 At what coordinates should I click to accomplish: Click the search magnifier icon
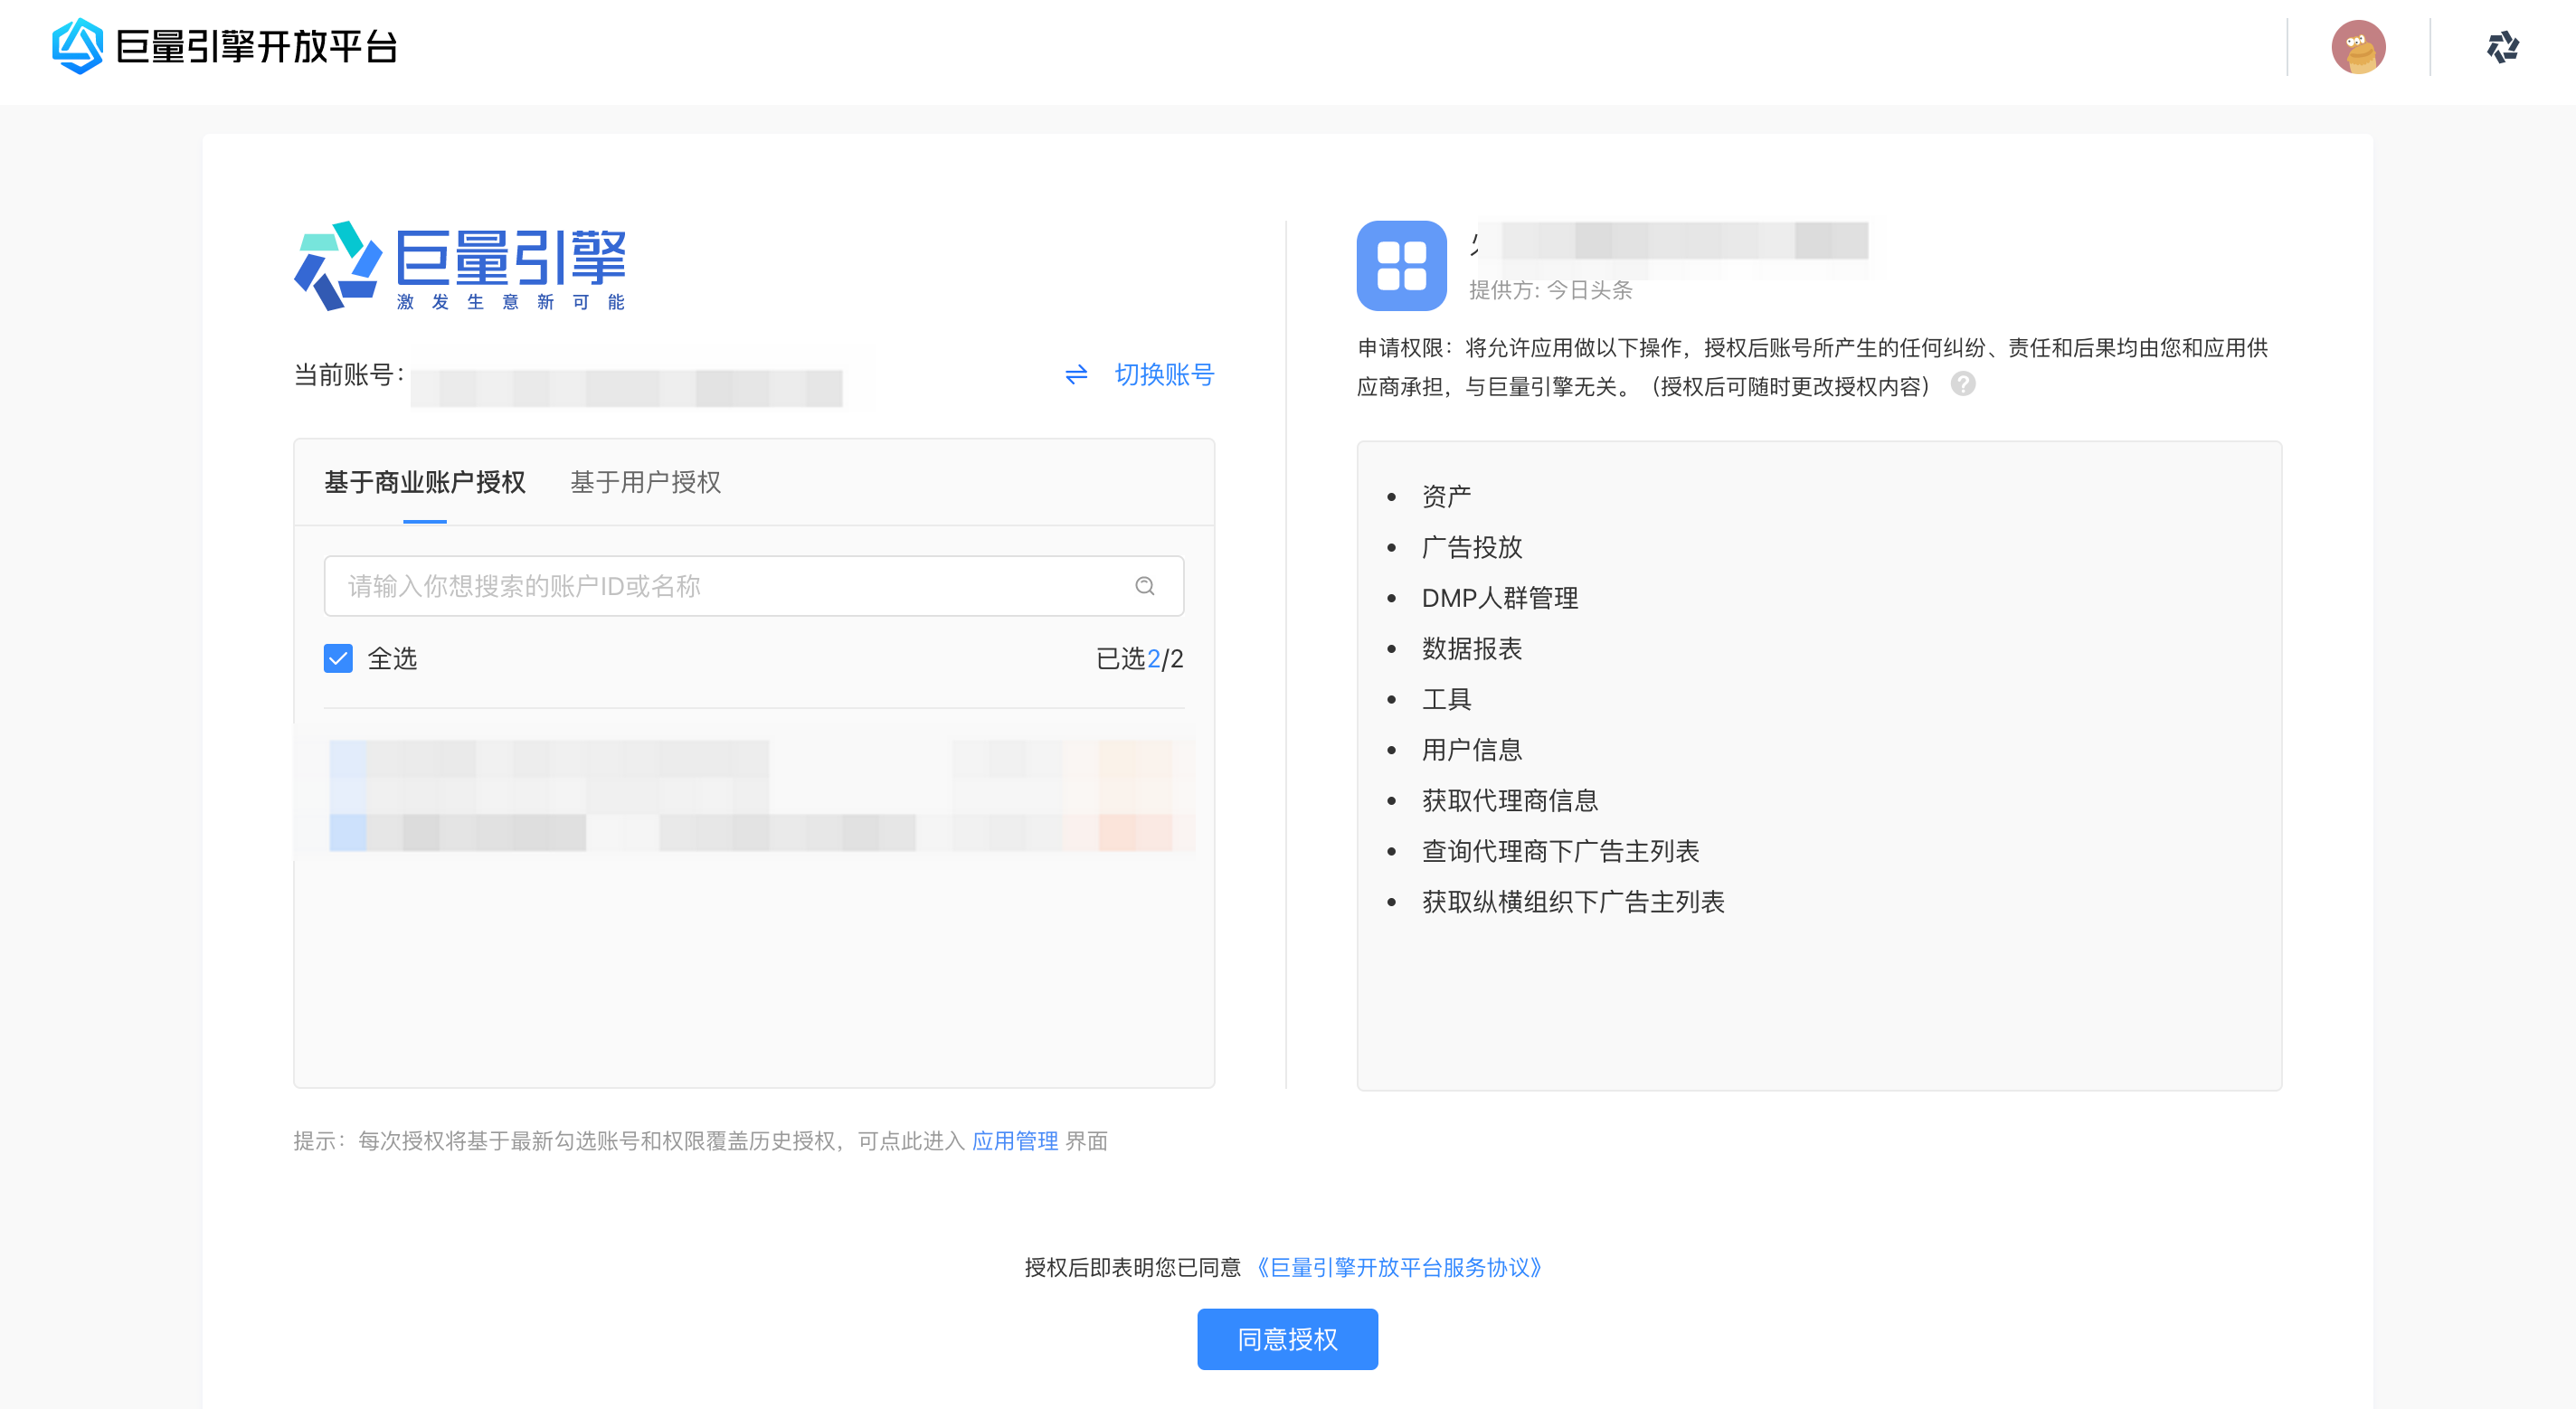(x=1145, y=586)
